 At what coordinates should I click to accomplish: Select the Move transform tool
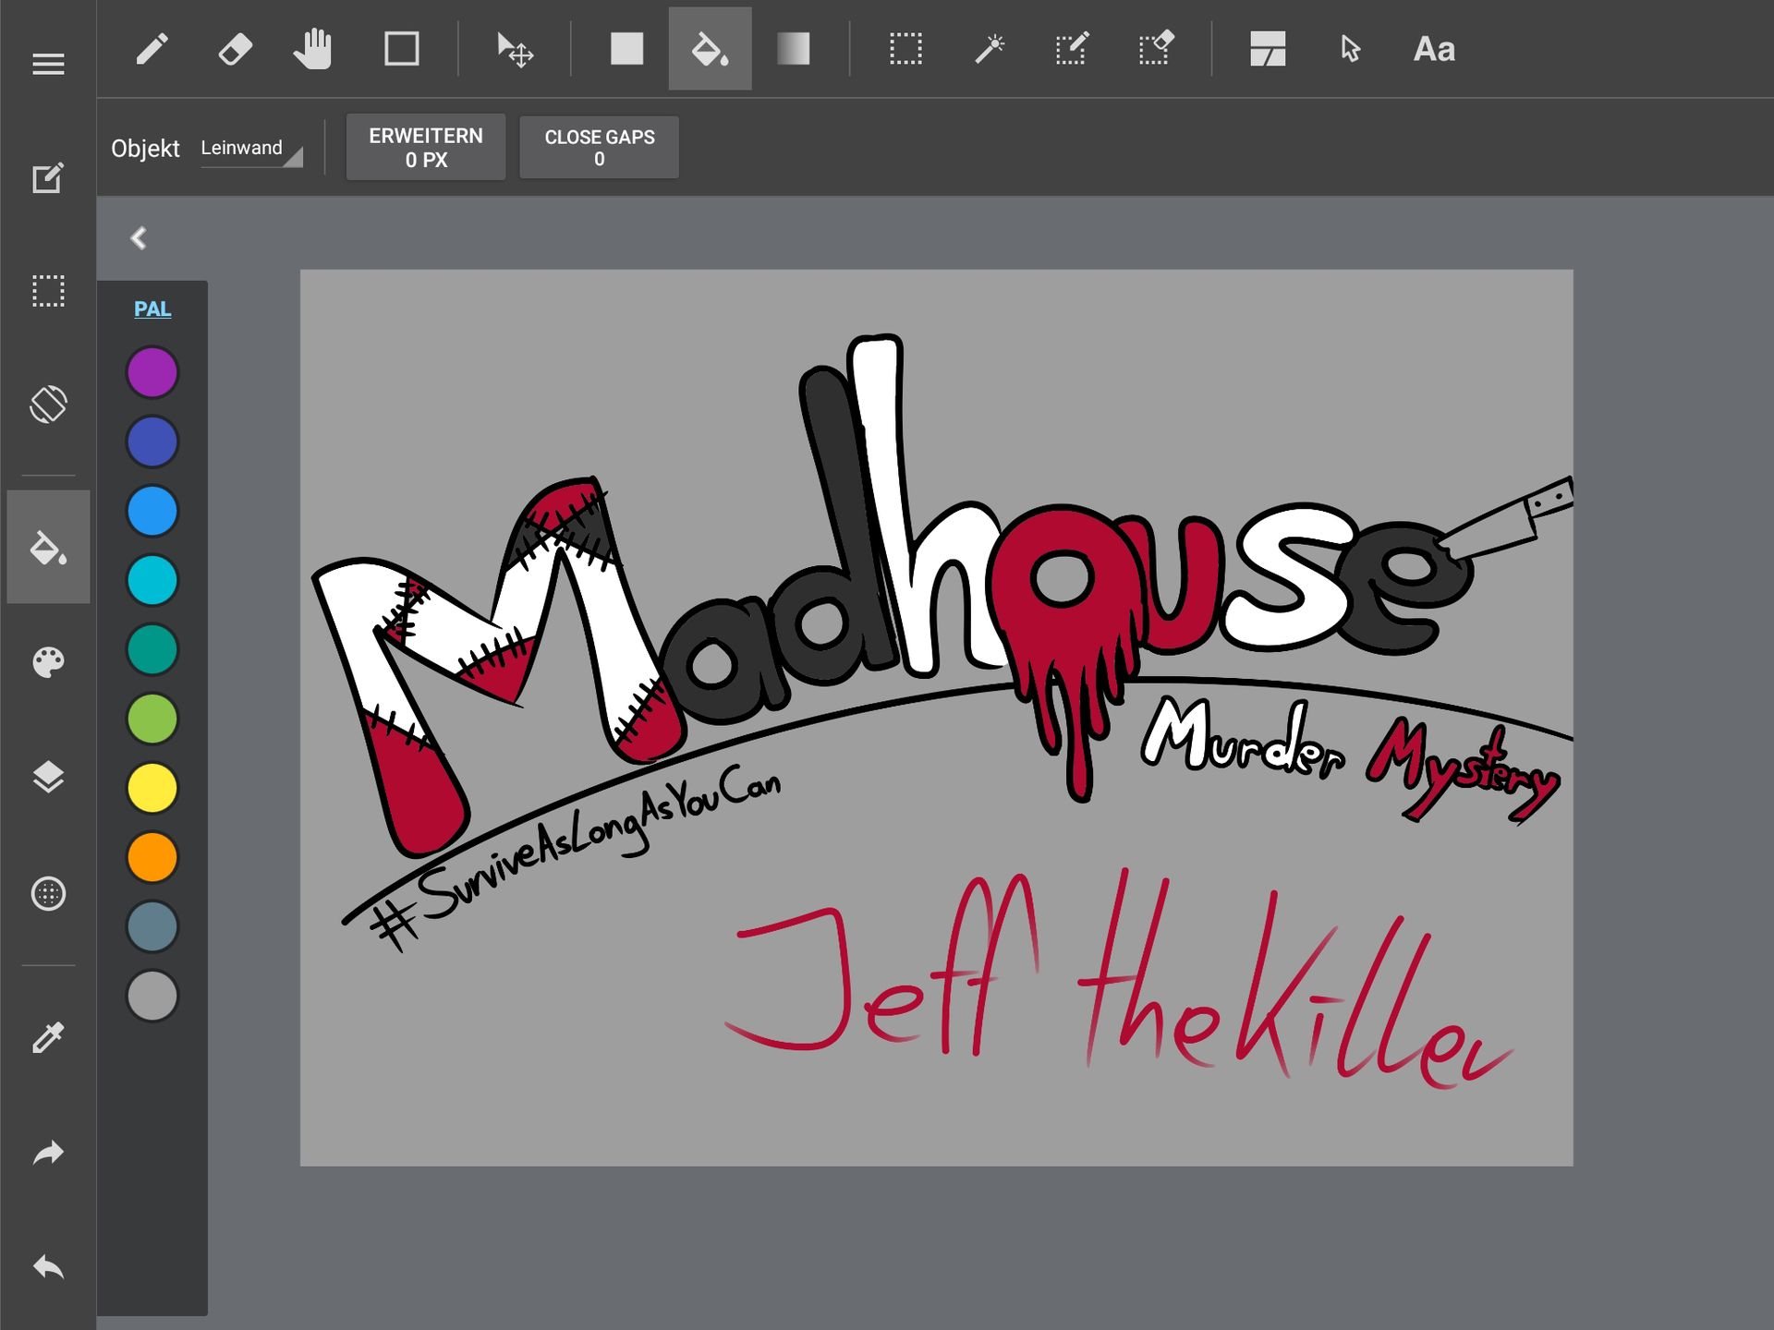(x=515, y=49)
